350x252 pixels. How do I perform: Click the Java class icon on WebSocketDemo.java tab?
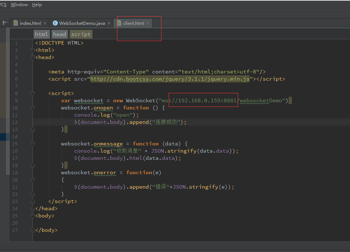pyautogui.click(x=55, y=23)
